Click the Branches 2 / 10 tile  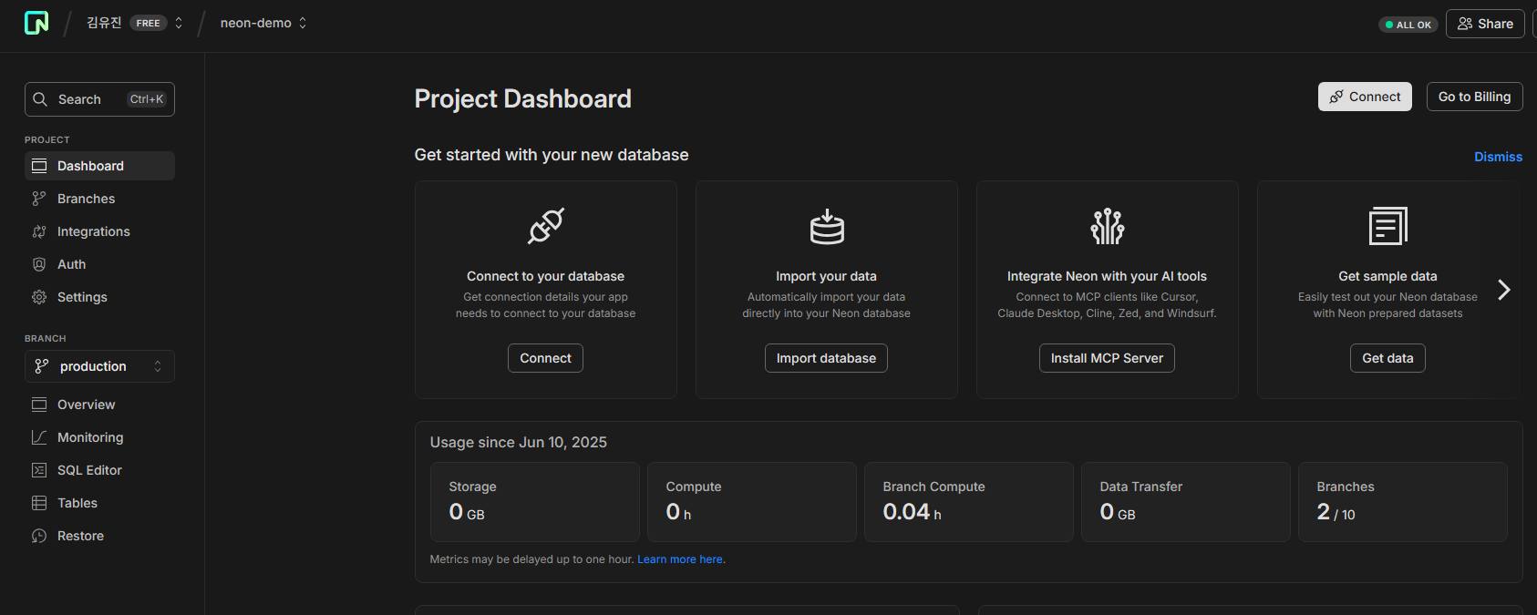1403,502
